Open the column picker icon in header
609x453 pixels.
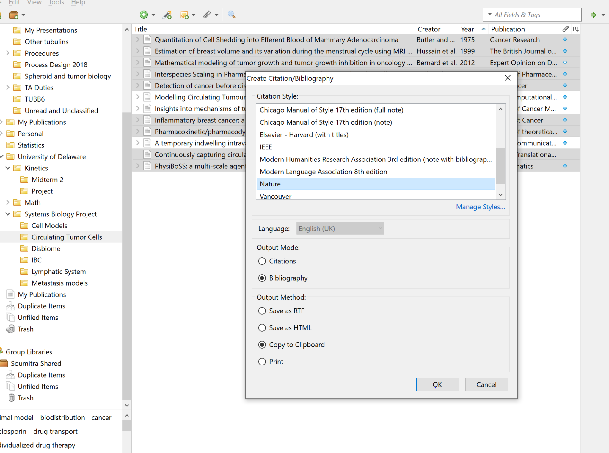576,29
